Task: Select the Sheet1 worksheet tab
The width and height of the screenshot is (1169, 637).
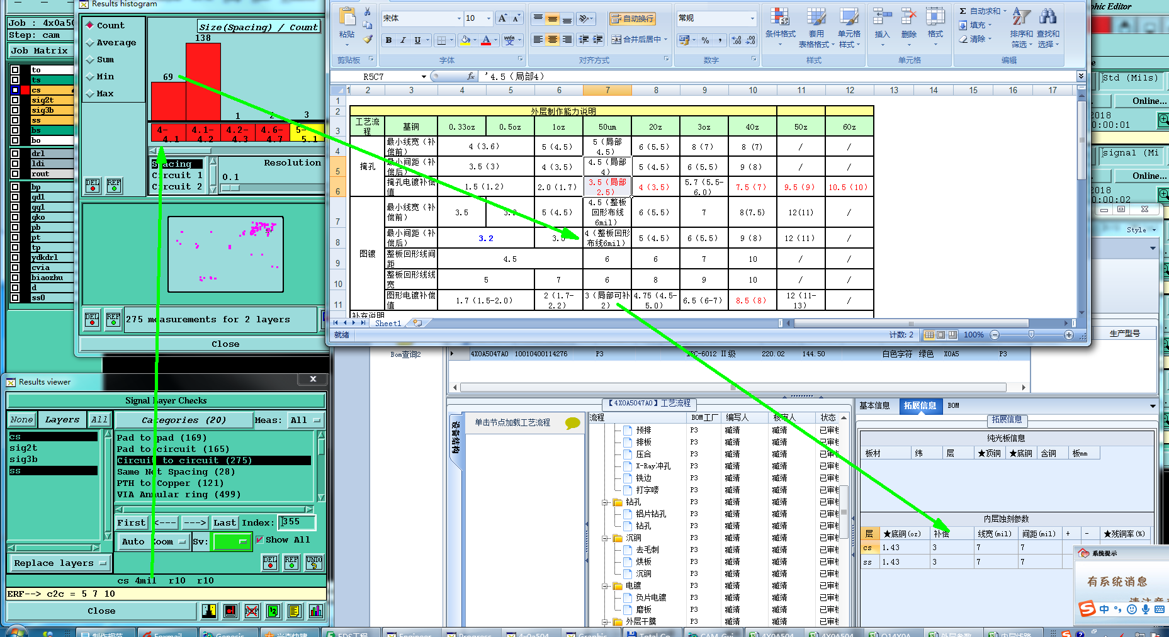Action: click(388, 324)
